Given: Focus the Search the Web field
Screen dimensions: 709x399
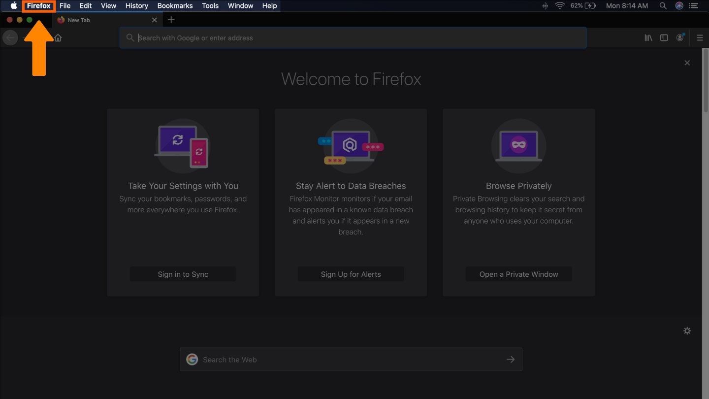Looking at the screenshot, I should click(x=351, y=360).
